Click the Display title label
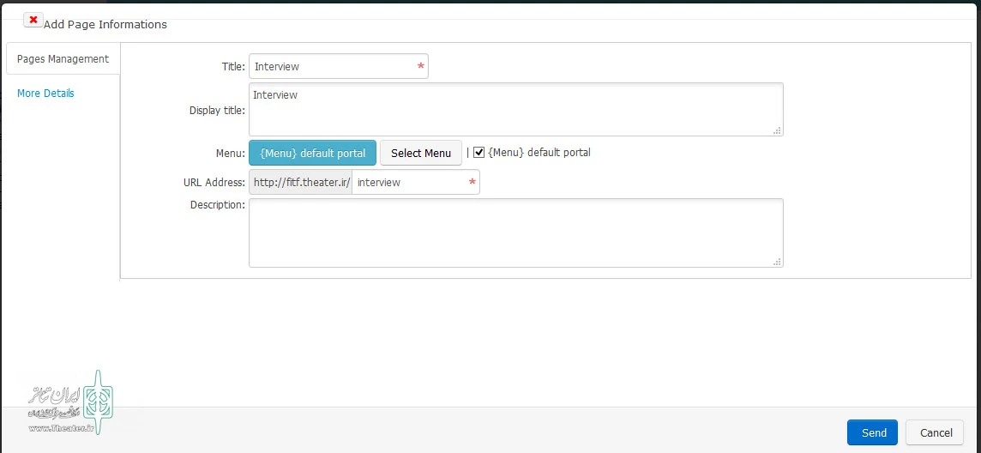The width and height of the screenshot is (981, 453). [217, 110]
